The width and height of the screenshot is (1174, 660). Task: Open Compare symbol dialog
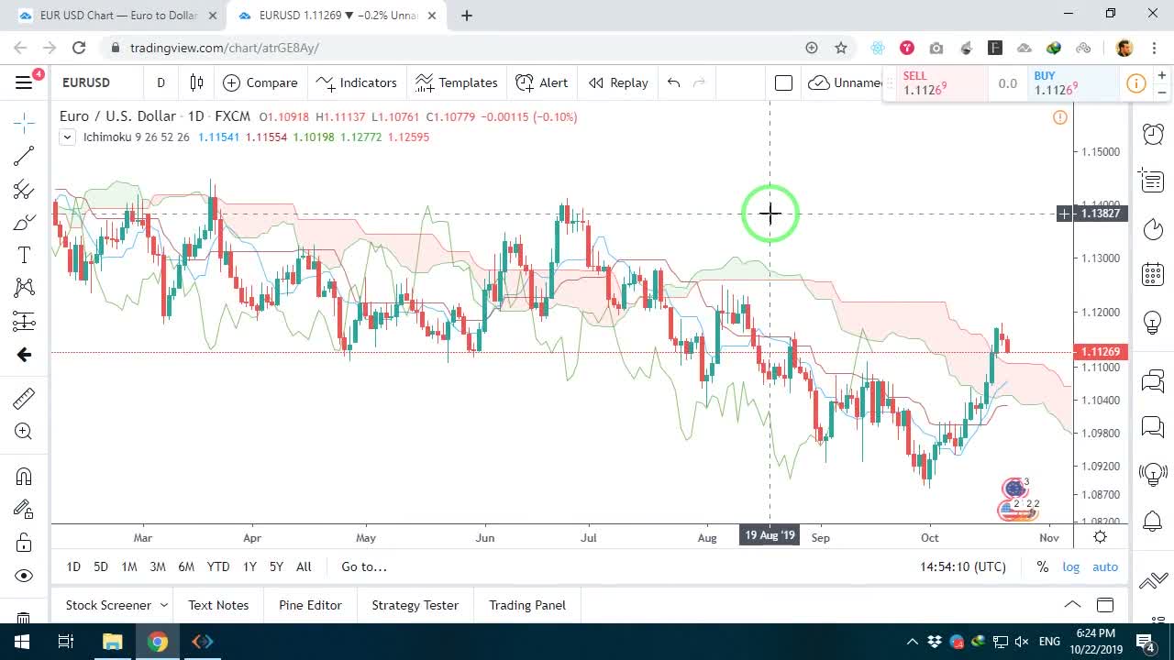(x=260, y=82)
